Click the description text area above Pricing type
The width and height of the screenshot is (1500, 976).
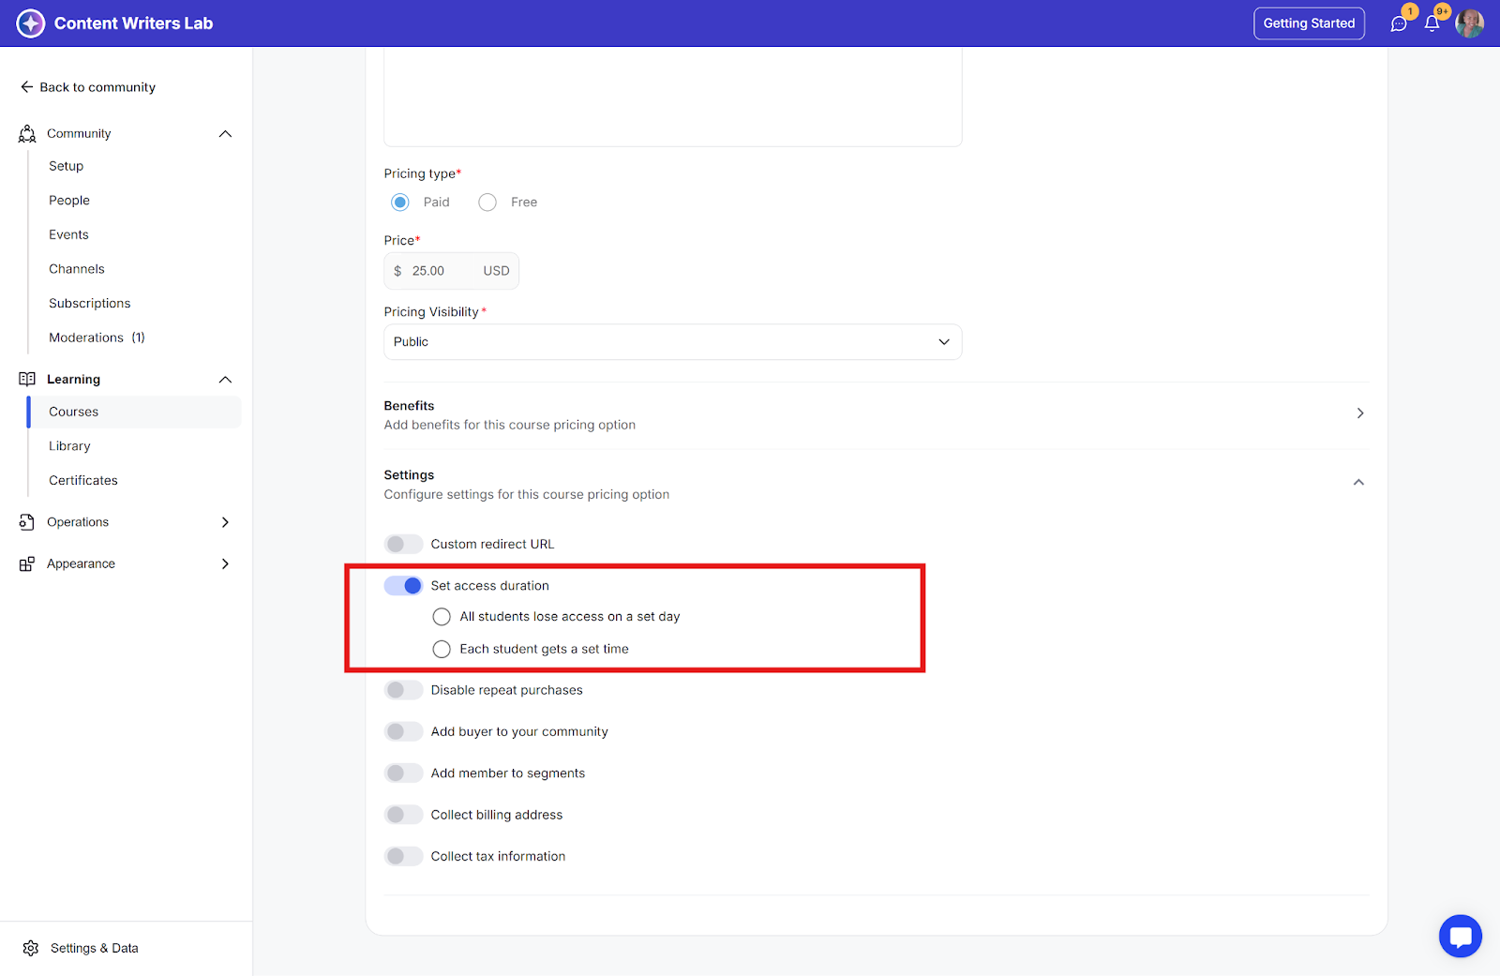tap(673, 98)
